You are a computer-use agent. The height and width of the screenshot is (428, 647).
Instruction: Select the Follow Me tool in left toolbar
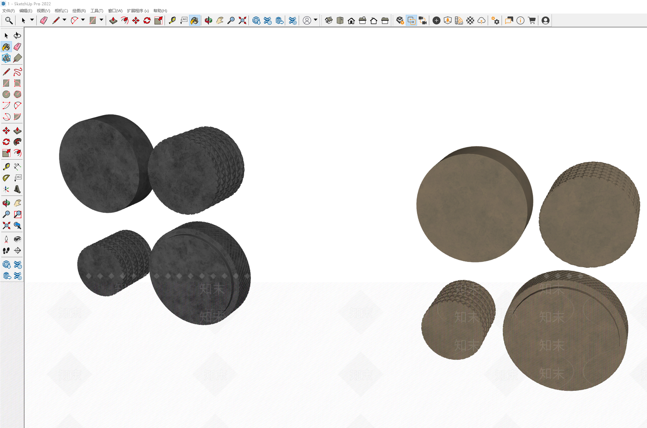pyautogui.click(x=17, y=142)
